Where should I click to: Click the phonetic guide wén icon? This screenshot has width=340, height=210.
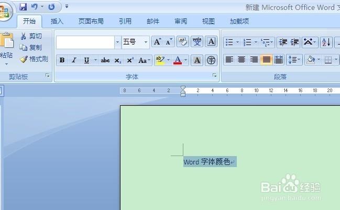pos(197,41)
